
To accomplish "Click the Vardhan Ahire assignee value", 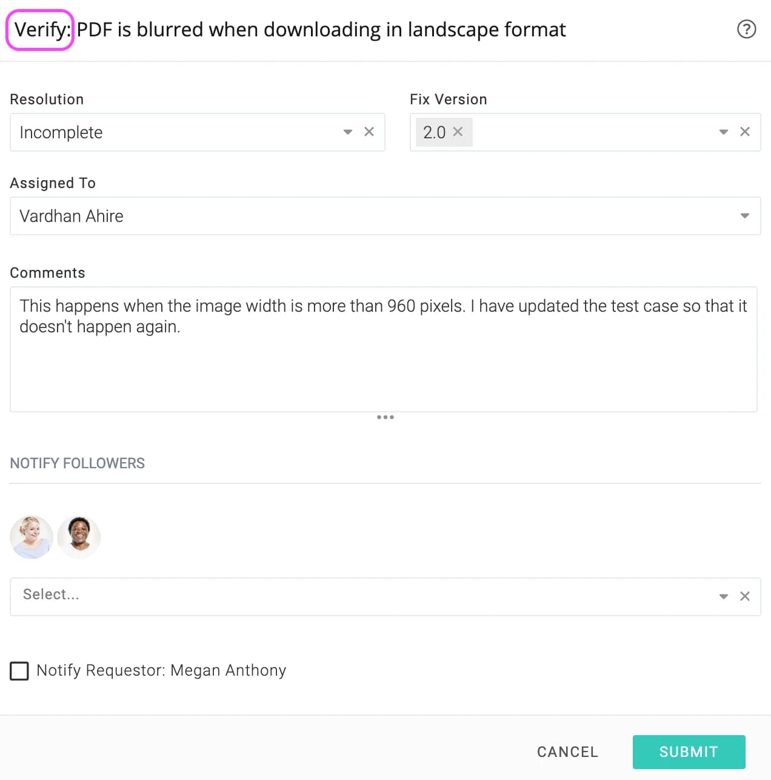I will click(72, 216).
